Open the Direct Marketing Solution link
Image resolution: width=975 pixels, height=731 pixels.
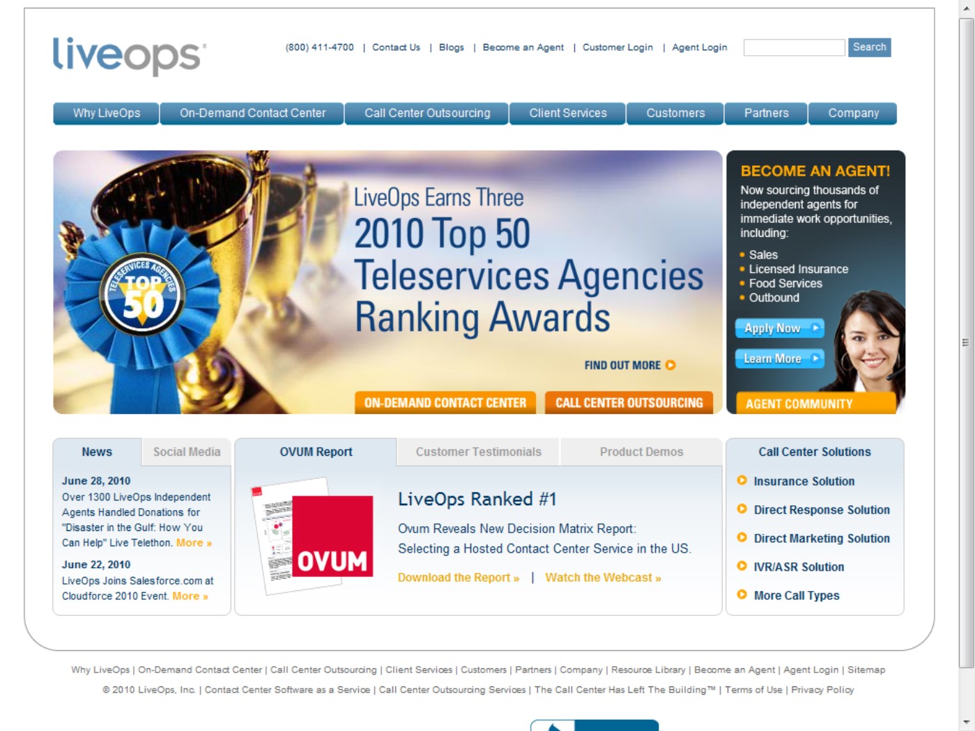822,538
